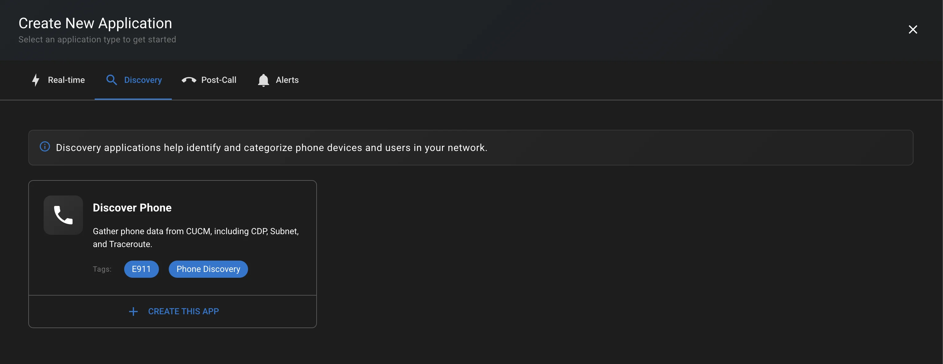Go to the Alerts tab
The height and width of the screenshot is (364, 943).
point(278,80)
